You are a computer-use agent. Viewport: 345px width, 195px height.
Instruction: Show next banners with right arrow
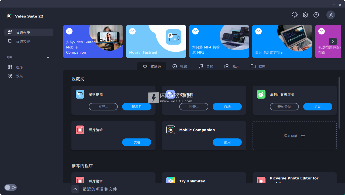pos(333,41)
